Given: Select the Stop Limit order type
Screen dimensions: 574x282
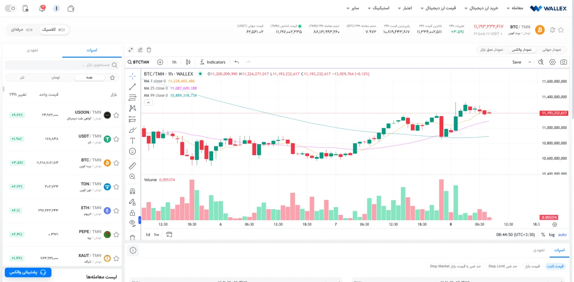Looking at the screenshot, I should click(502, 266).
